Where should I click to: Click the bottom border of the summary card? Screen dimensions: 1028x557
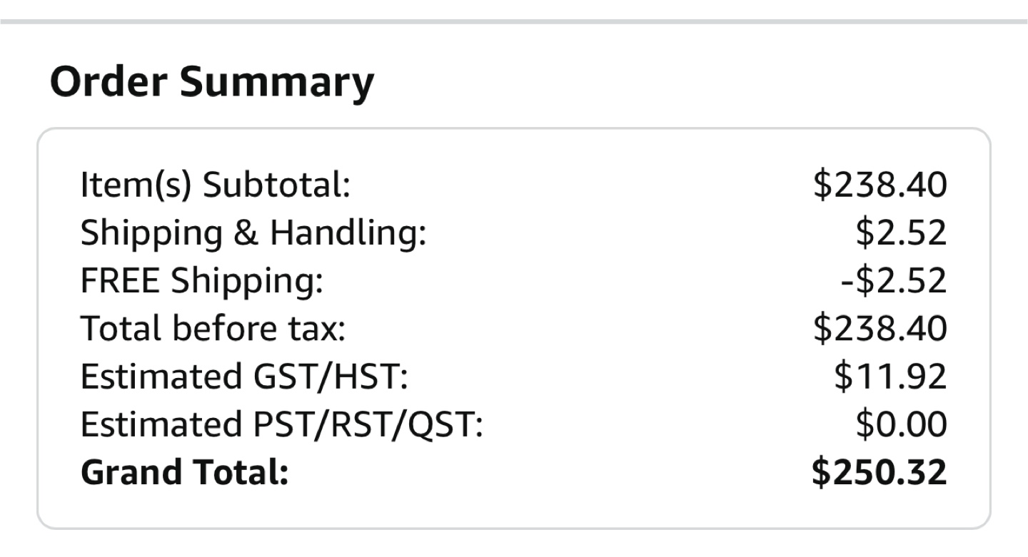tap(514, 528)
